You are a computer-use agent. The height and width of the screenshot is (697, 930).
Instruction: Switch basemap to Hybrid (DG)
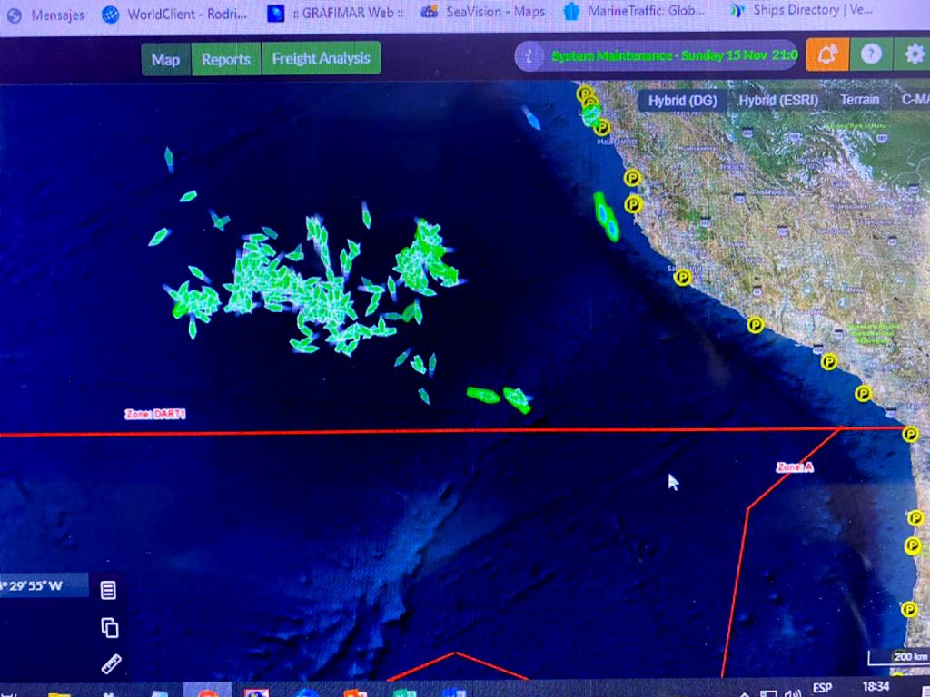point(682,100)
